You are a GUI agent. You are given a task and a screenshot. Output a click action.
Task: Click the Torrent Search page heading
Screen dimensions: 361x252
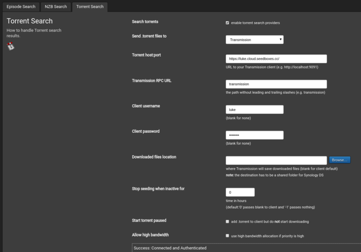[x=29, y=21]
